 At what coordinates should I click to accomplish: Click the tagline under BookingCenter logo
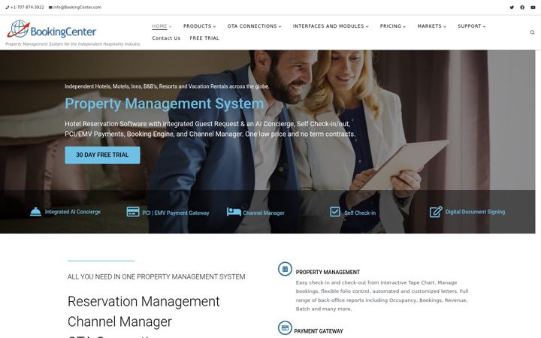click(73, 44)
